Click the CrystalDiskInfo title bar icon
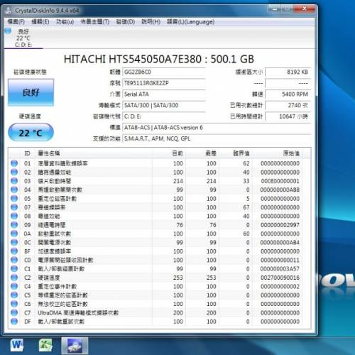 [9, 11]
